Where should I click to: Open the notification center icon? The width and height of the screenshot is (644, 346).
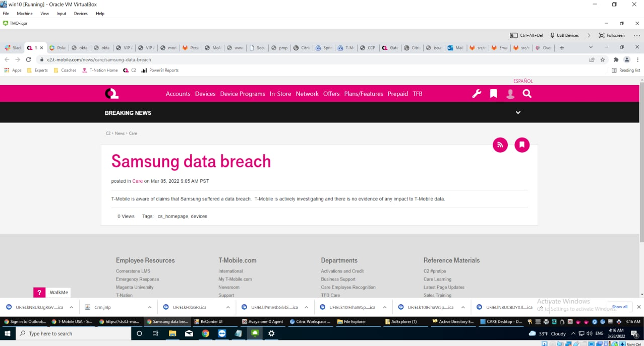[x=634, y=334]
